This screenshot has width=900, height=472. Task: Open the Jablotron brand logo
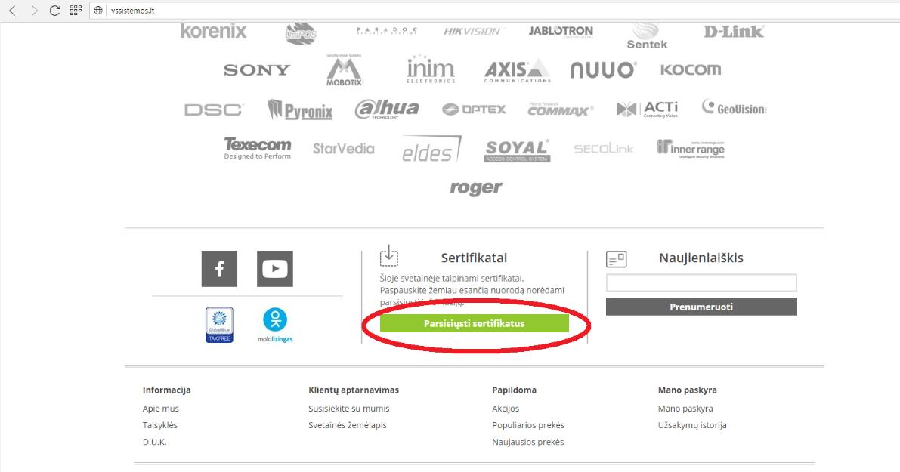(561, 32)
